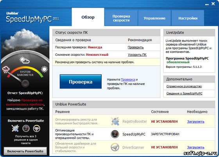
Task: Close the SpeedUpMyPC window
Action: 213,4
